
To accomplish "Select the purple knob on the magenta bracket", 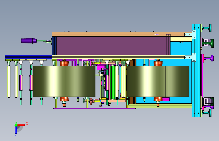I will pos(212,58).
